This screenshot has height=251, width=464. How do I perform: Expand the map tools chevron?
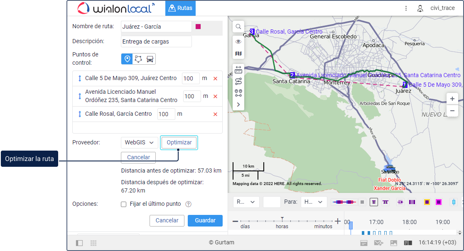tap(238, 105)
